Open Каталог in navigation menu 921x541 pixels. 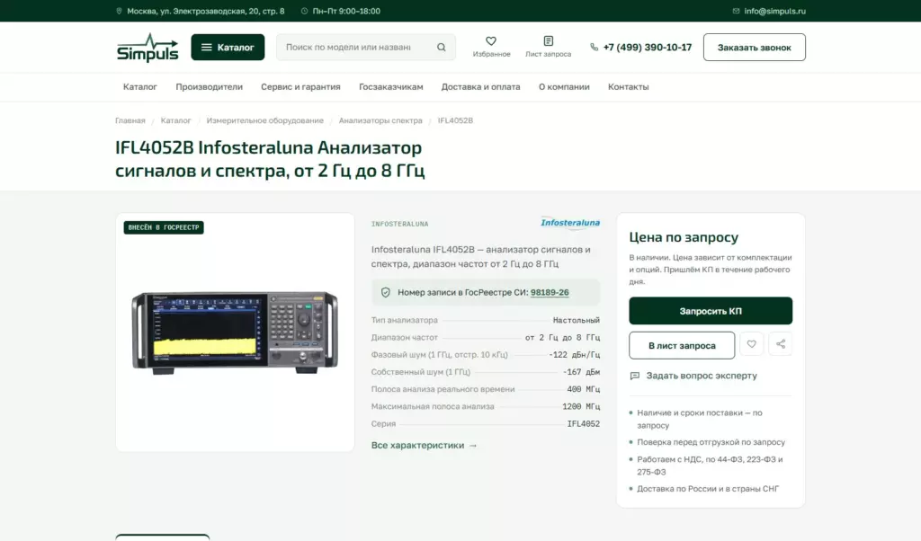[139, 87]
